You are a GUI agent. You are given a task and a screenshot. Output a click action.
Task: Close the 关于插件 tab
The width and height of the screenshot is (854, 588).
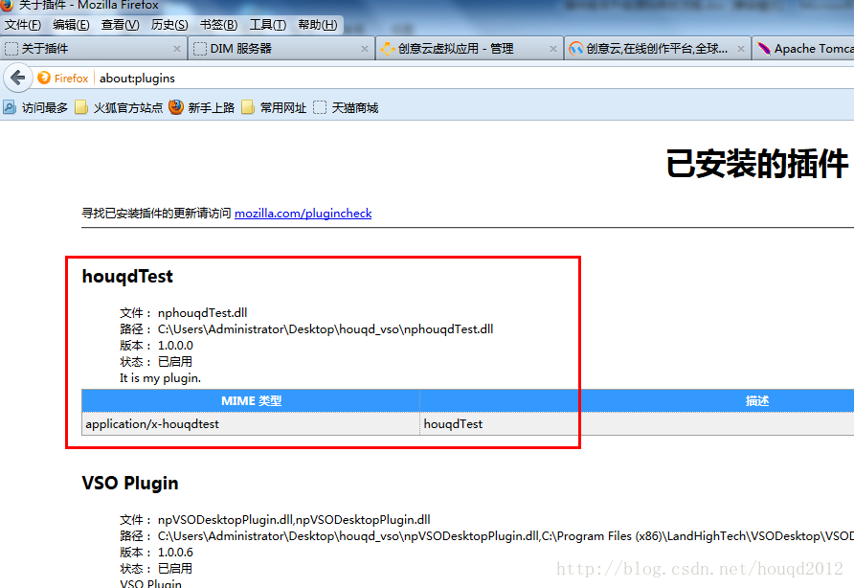tap(176, 49)
